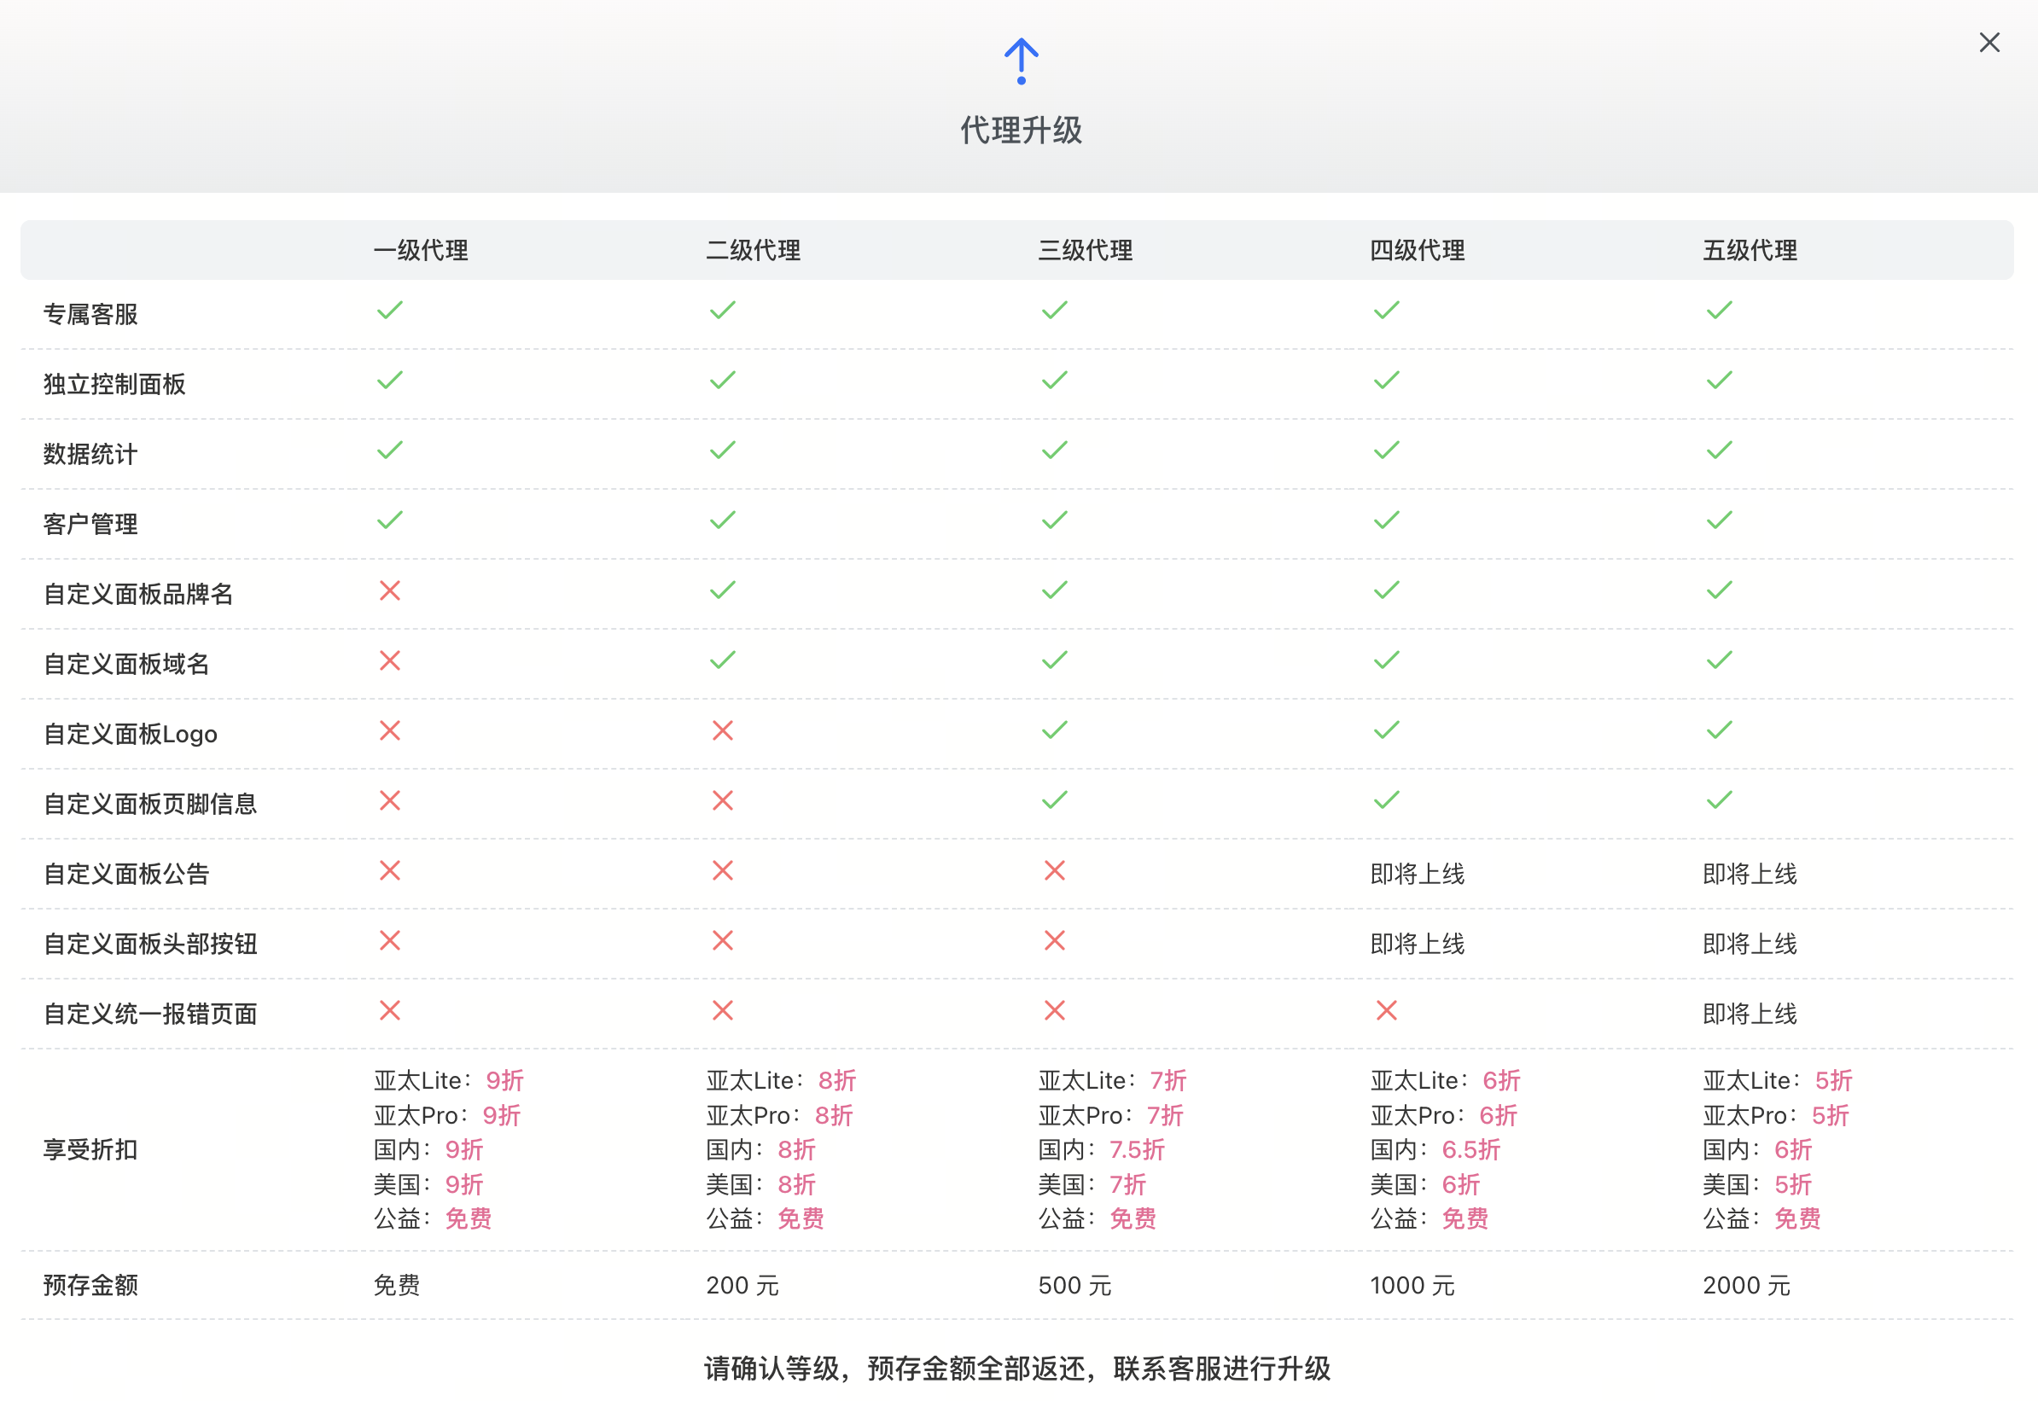Click the green checkmark for 五级代理 客户管理
2038x1401 pixels.
1718,520
